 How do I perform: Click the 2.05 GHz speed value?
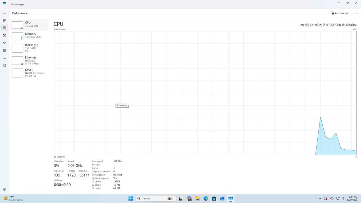(75, 166)
